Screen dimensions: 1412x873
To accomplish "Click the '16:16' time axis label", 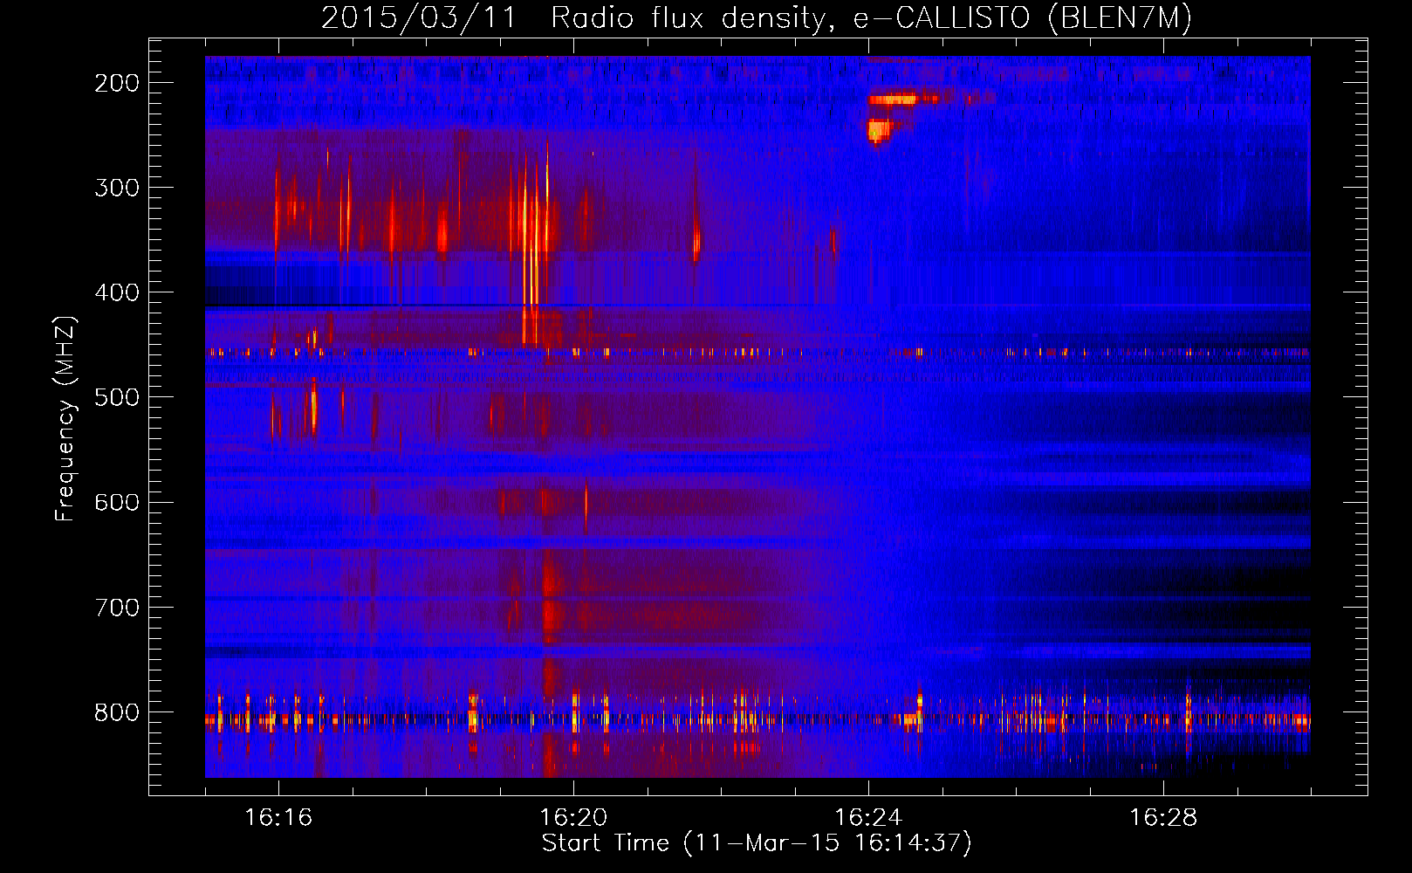I will point(278,817).
